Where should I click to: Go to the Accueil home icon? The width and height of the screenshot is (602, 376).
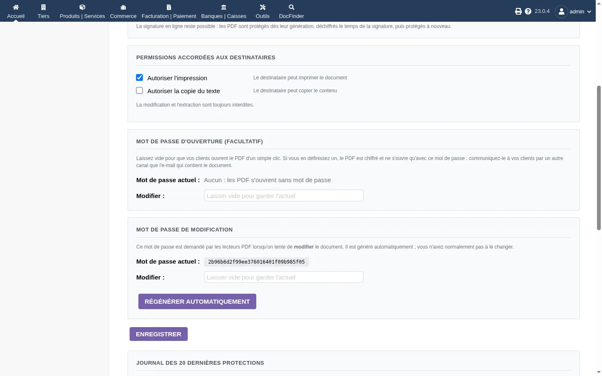(x=16, y=7)
